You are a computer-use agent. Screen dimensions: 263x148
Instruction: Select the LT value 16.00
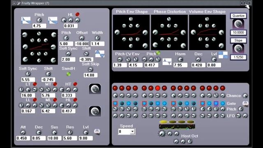pyautogui.click(x=28, y=95)
